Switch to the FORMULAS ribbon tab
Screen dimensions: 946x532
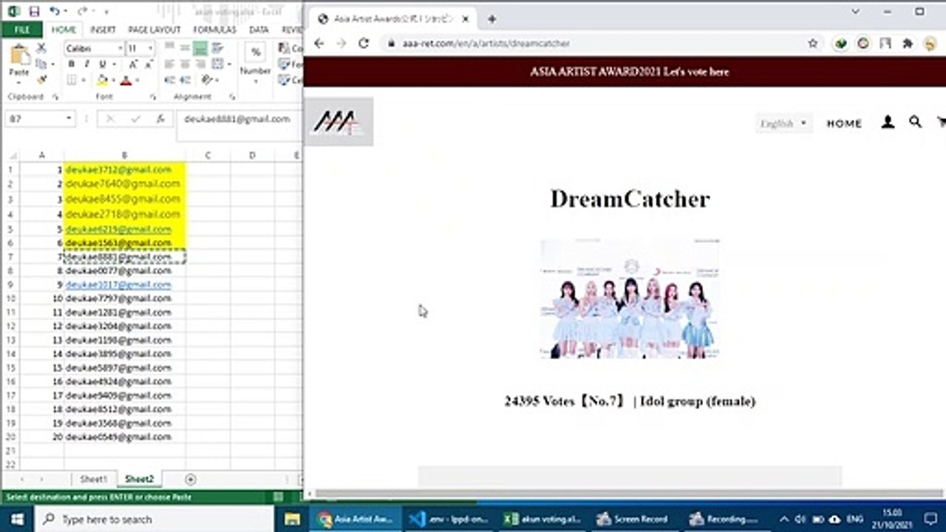pos(214,30)
